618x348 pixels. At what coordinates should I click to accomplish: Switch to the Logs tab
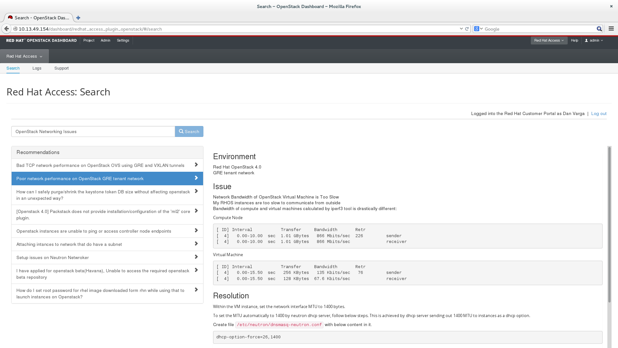coord(37,68)
